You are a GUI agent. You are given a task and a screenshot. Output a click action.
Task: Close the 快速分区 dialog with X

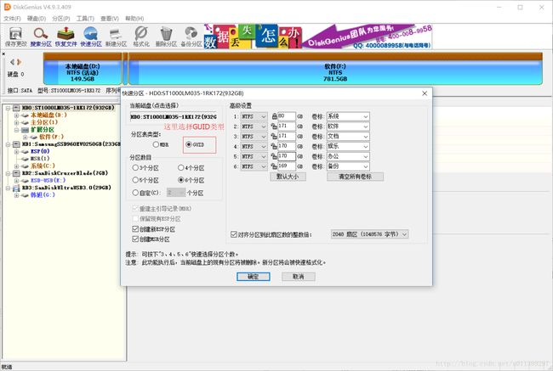[x=425, y=93]
